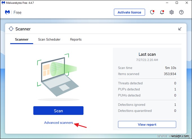Minimize the Malwarebytes window
The height and width of the screenshot is (139, 192).
(x=167, y=3)
